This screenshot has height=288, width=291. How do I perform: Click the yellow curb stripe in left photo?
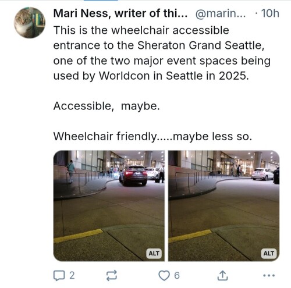[79, 236]
